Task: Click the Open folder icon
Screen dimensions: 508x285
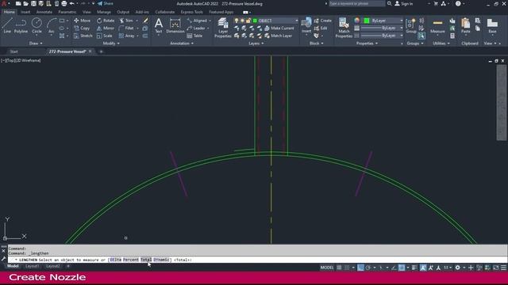Action: coord(26,3)
